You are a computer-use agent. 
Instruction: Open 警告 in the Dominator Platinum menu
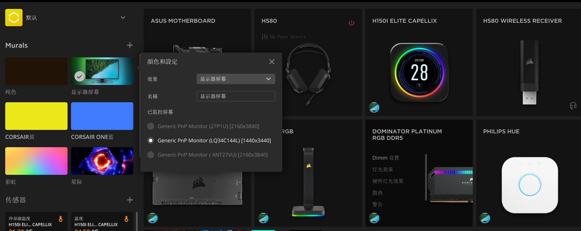(378, 205)
